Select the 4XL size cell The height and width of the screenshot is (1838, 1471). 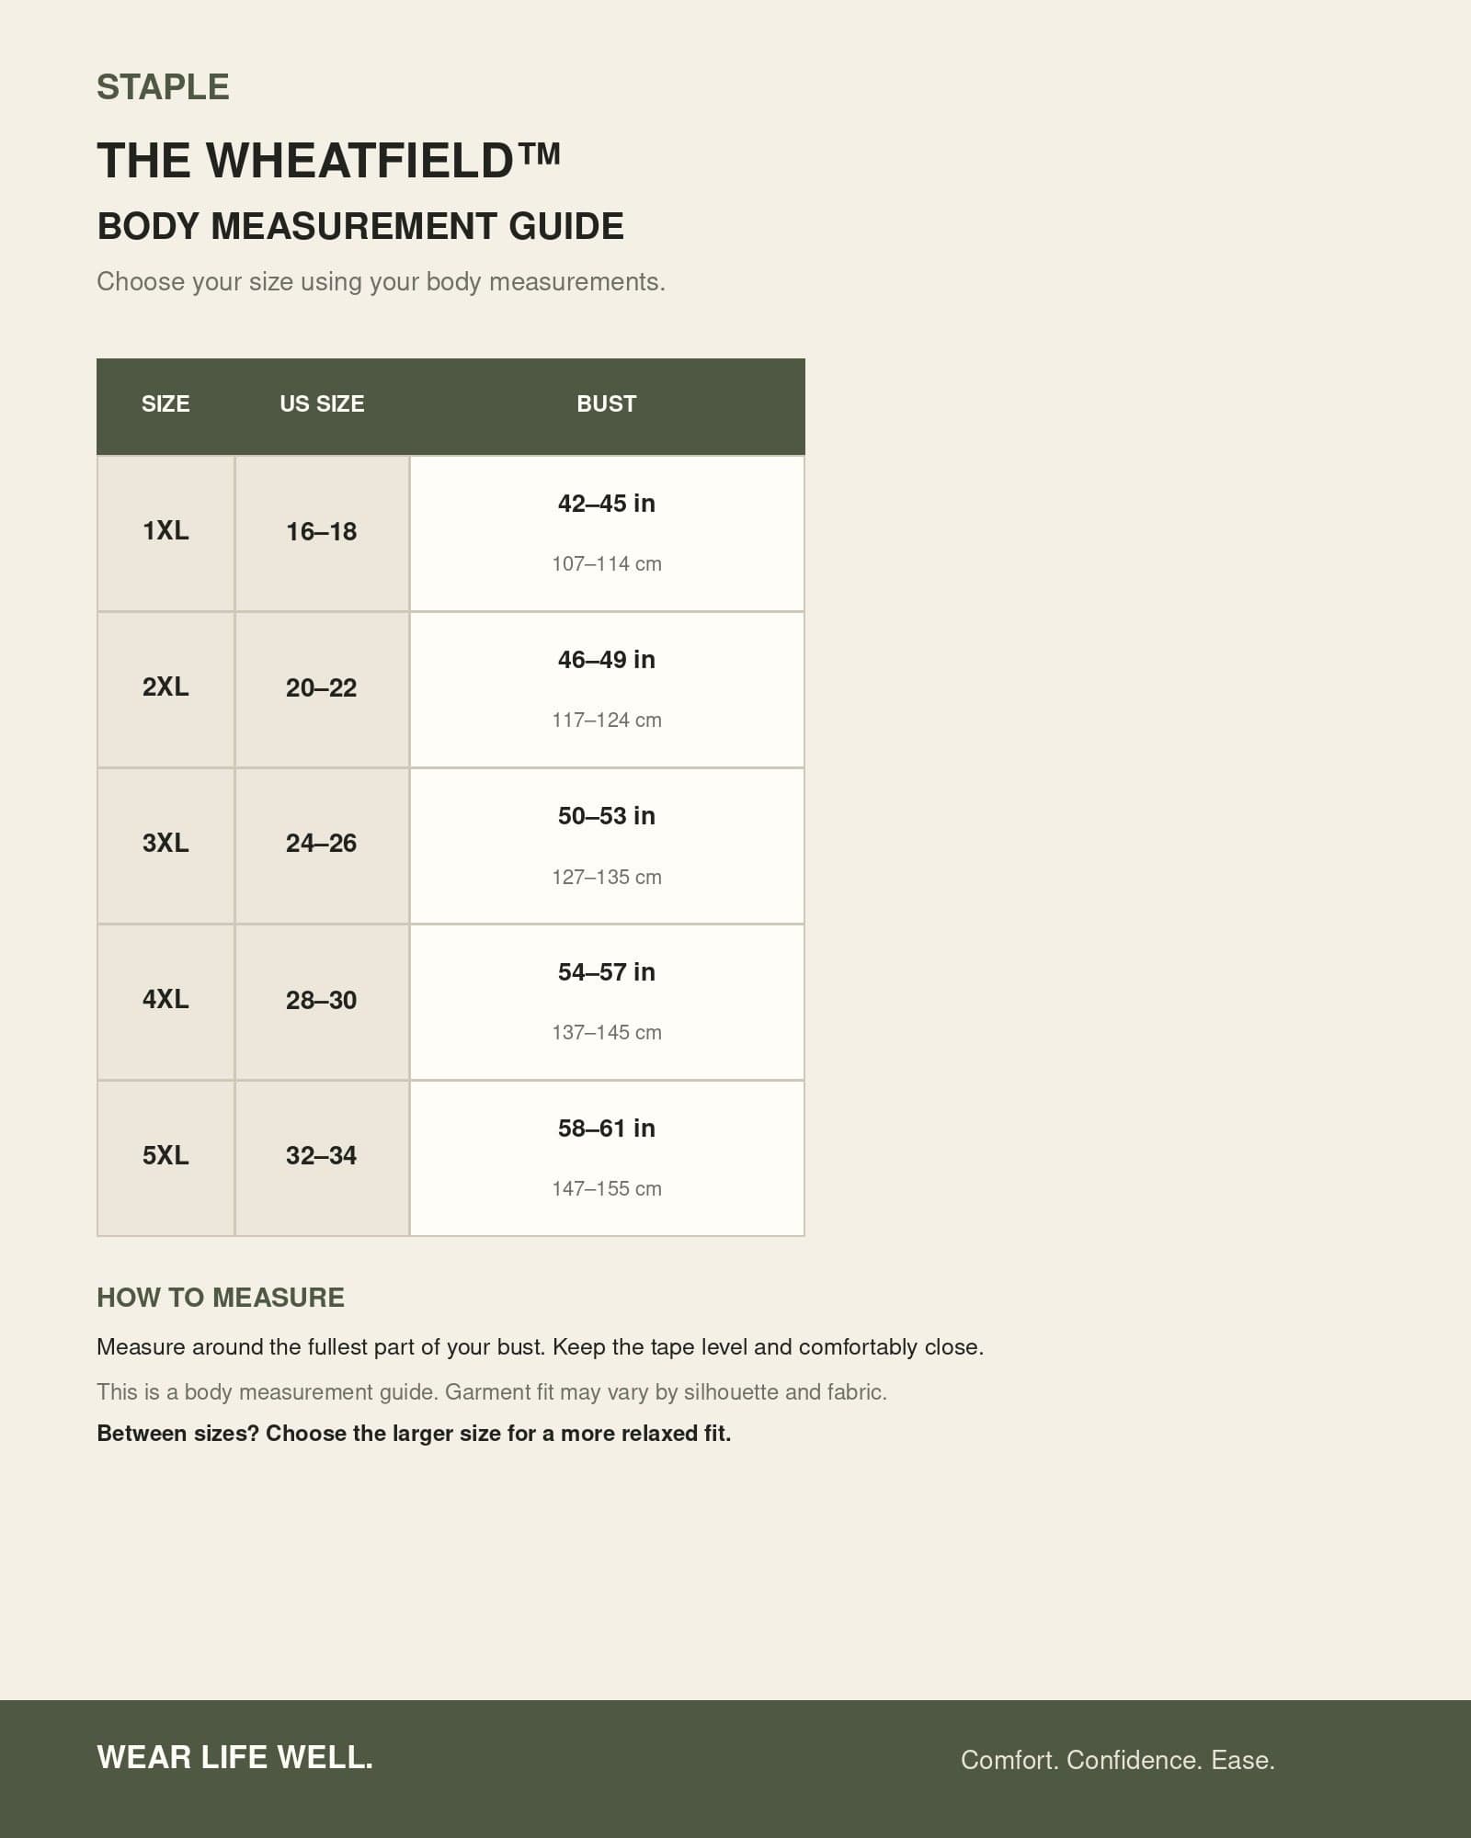[x=165, y=1002]
